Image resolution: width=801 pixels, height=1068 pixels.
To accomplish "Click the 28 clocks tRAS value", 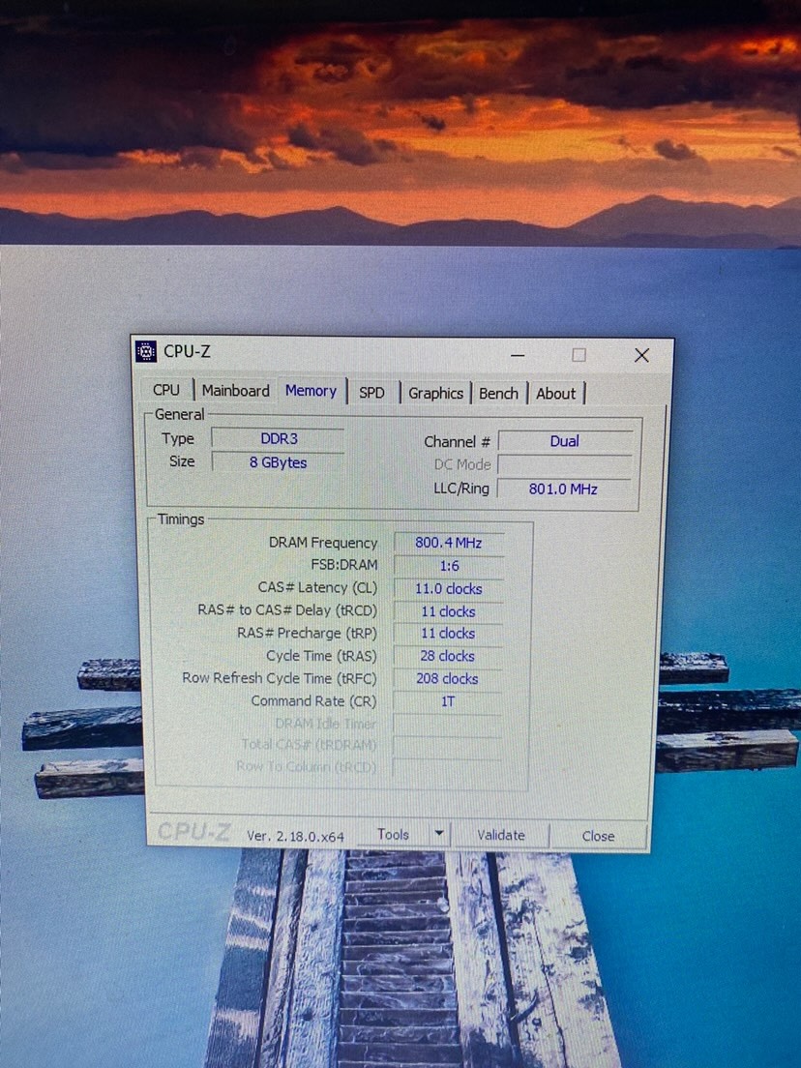I will coord(447,656).
